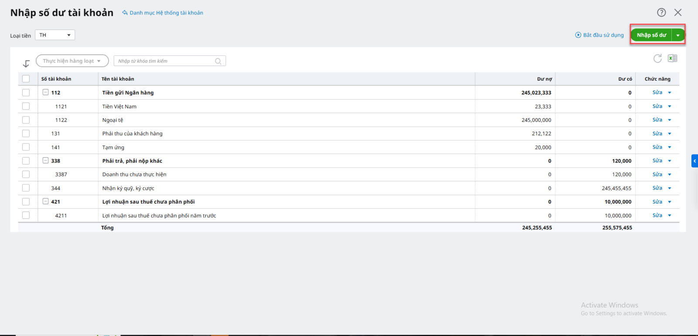Screen dimensions: 698x336
Task: Click the help question mark icon
Action: click(661, 13)
